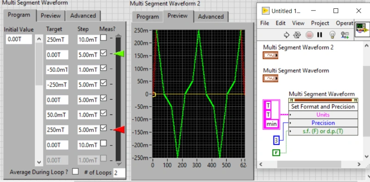Screen dimensions: 370x182
Task: Click the 50.0mT target field
Action: pyautogui.click(x=57, y=115)
